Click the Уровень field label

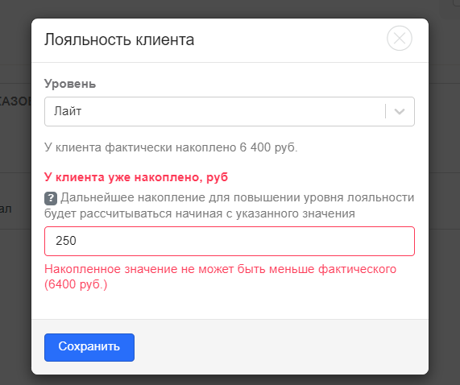70,84
